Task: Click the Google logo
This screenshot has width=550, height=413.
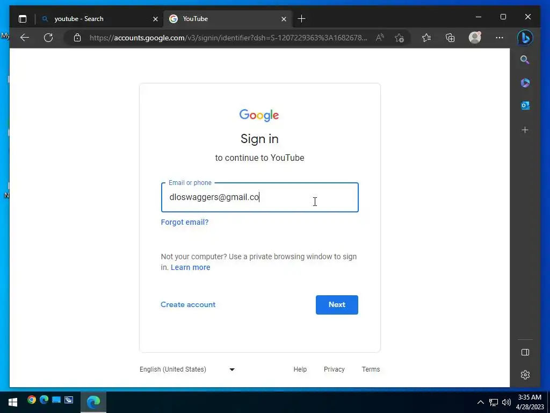Action: coord(259,115)
